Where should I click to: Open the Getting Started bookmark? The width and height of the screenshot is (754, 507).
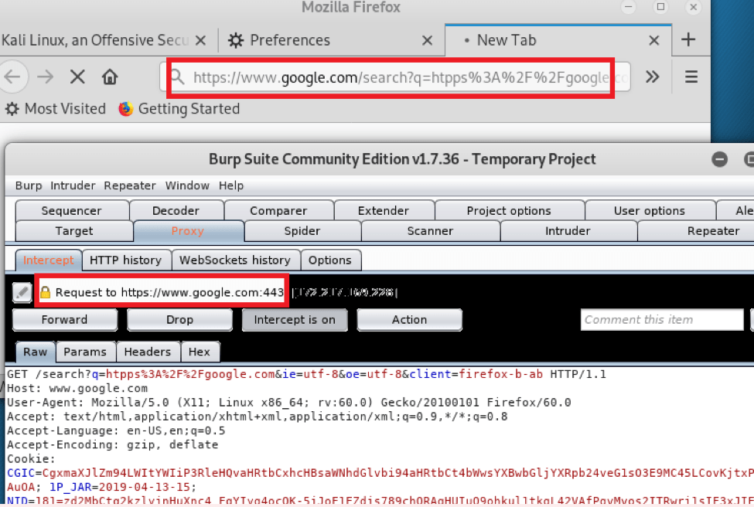179,109
